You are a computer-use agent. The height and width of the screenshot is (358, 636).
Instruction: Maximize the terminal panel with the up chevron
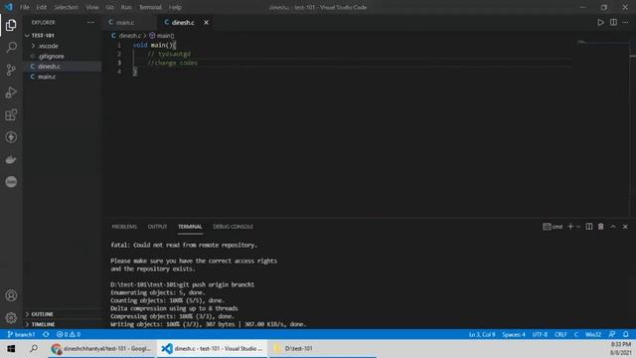point(613,227)
